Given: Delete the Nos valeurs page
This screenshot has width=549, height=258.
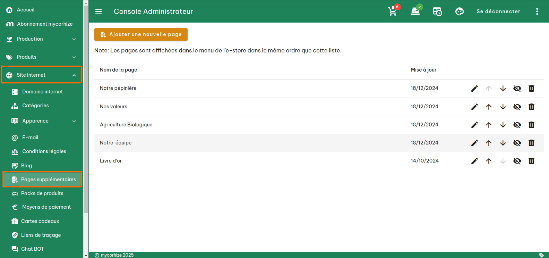Looking at the screenshot, I should [531, 107].
